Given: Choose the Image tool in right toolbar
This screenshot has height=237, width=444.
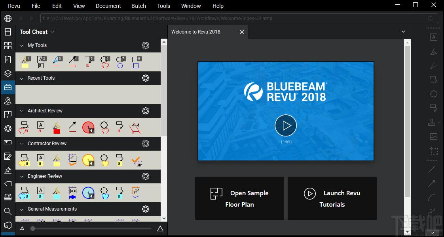Looking at the screenshot, I should coord(434,136).
